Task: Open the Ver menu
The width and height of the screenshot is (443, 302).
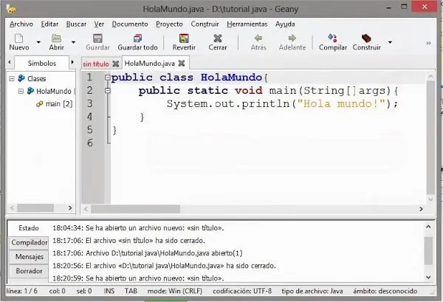Action: click(99, 24)
